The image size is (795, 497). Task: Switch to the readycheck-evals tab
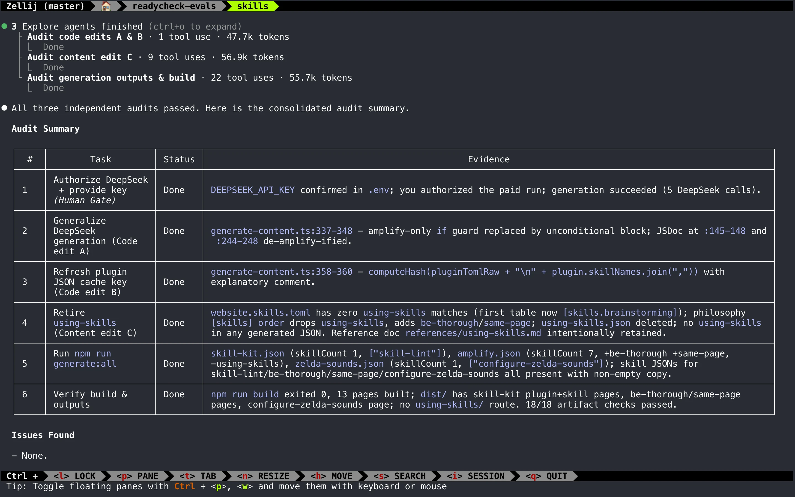(174, 6)
